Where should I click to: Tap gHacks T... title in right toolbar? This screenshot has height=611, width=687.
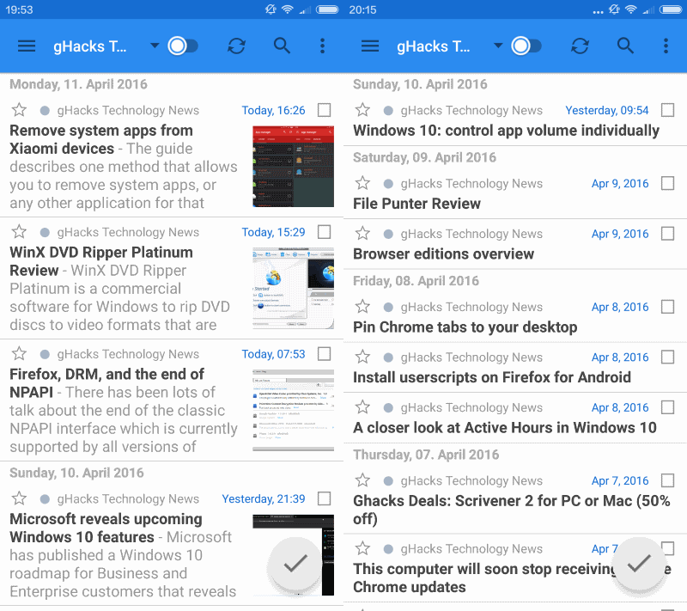pos(434,46)
